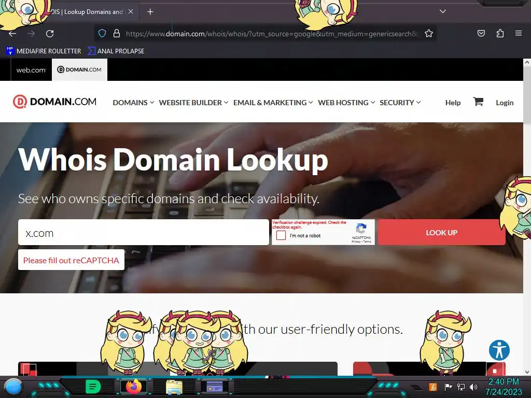Click the Login link

505,103
